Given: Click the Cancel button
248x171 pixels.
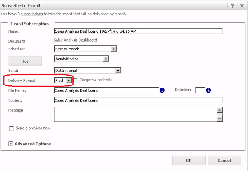Looking at the screenshot, I should click(224, 160).
